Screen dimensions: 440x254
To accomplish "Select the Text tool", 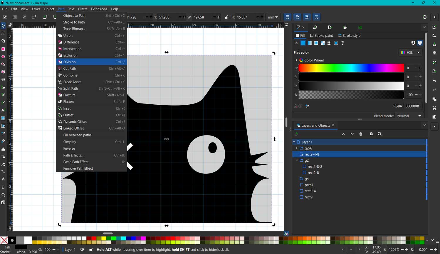I will (3, 110).
